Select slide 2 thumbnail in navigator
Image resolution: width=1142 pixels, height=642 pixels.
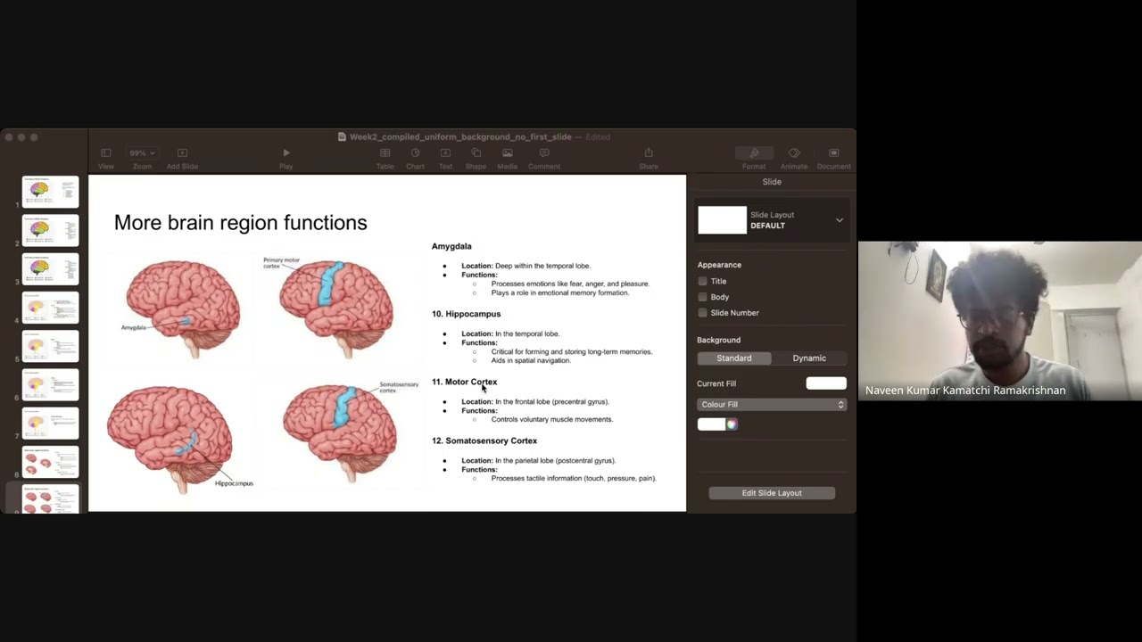coord(50,230)
